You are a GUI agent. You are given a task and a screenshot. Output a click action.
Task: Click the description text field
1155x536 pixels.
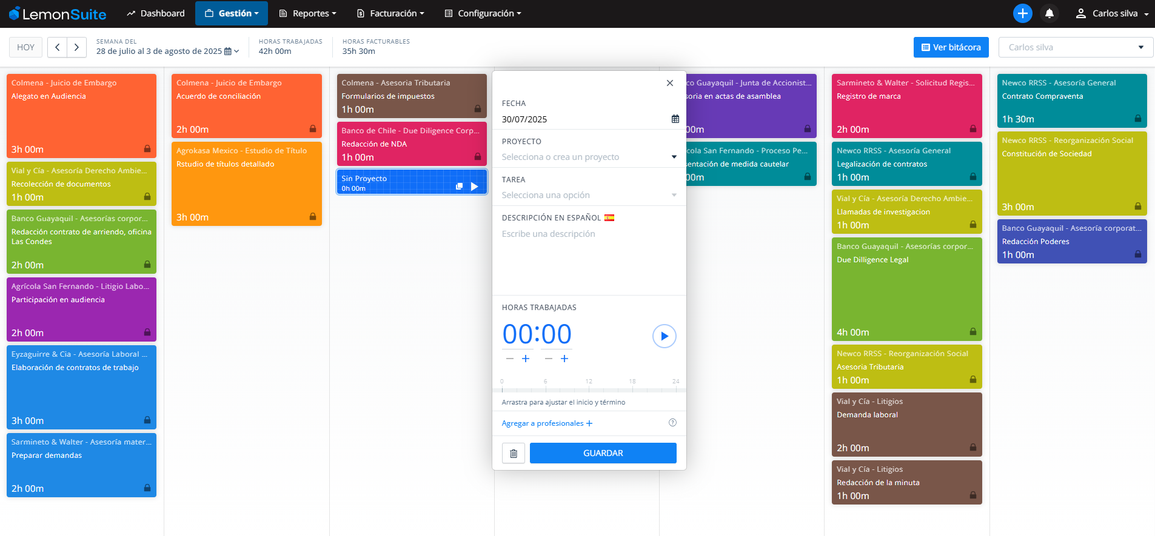coord(588,254)
